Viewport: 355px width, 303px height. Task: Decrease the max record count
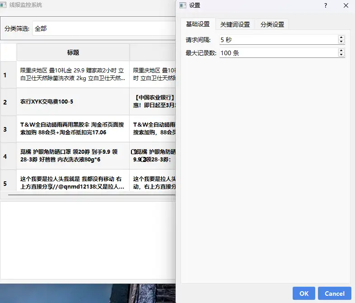pos(341,55)
